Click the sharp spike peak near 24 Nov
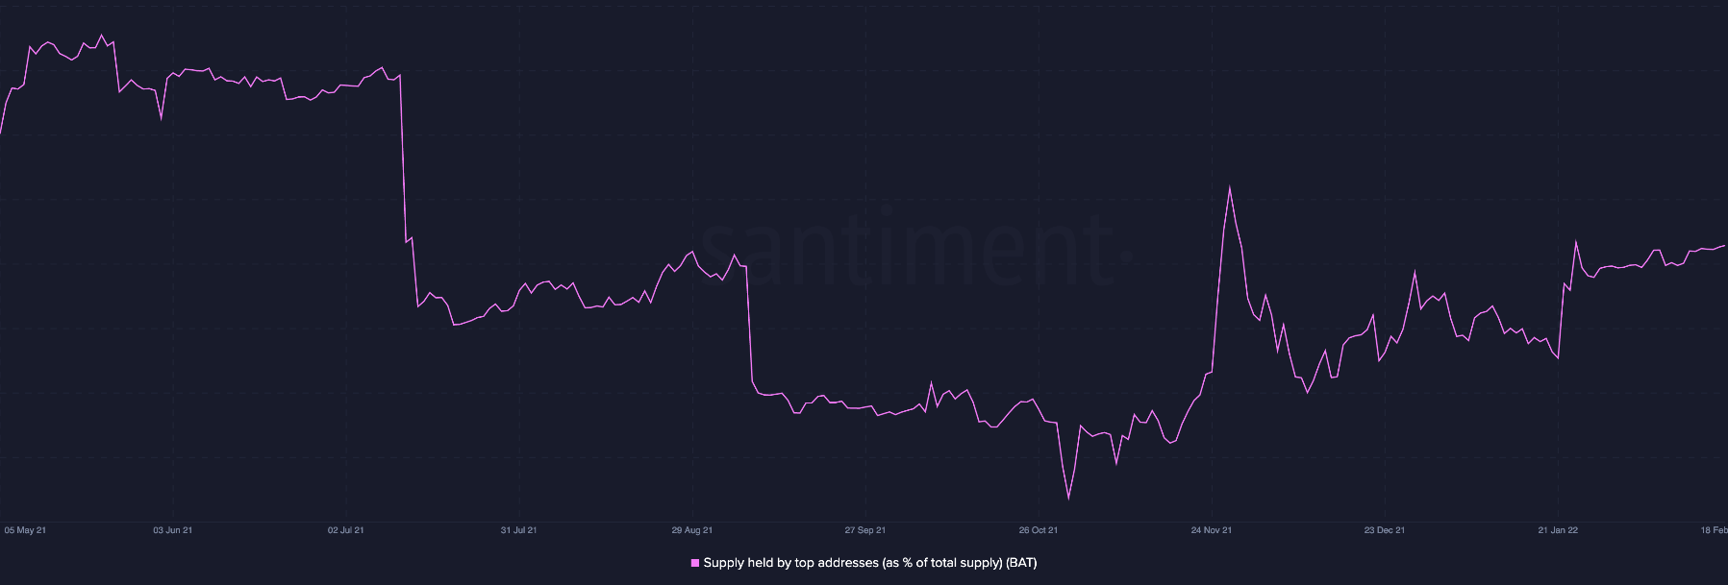Screen dimensions: 1728x585 [x=1230, y=187]
